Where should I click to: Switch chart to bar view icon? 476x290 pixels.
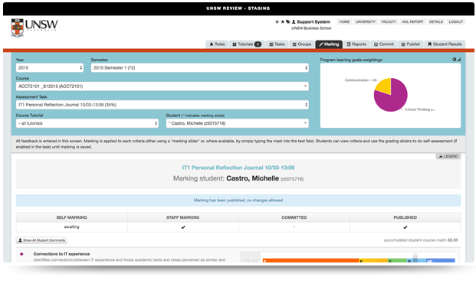[458, 60]
